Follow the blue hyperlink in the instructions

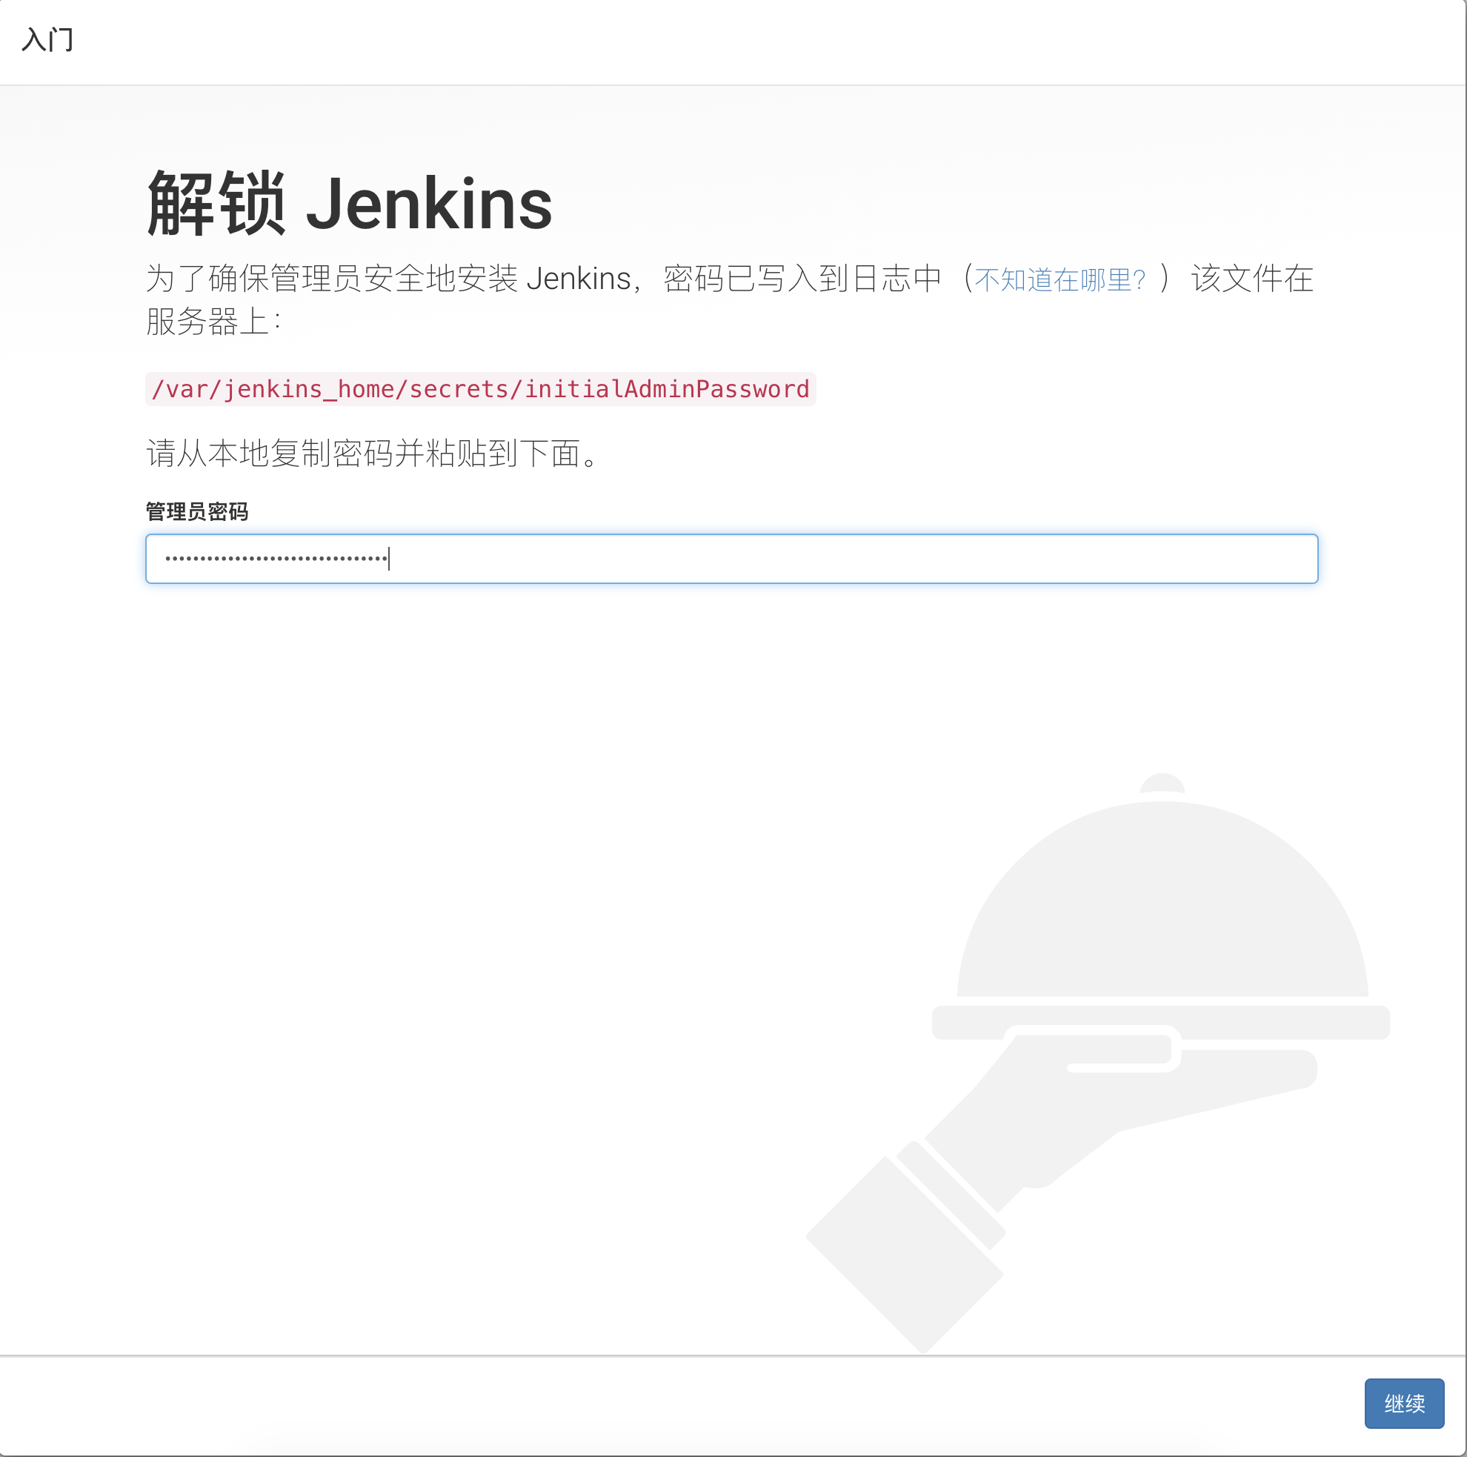coord(1060,279)
